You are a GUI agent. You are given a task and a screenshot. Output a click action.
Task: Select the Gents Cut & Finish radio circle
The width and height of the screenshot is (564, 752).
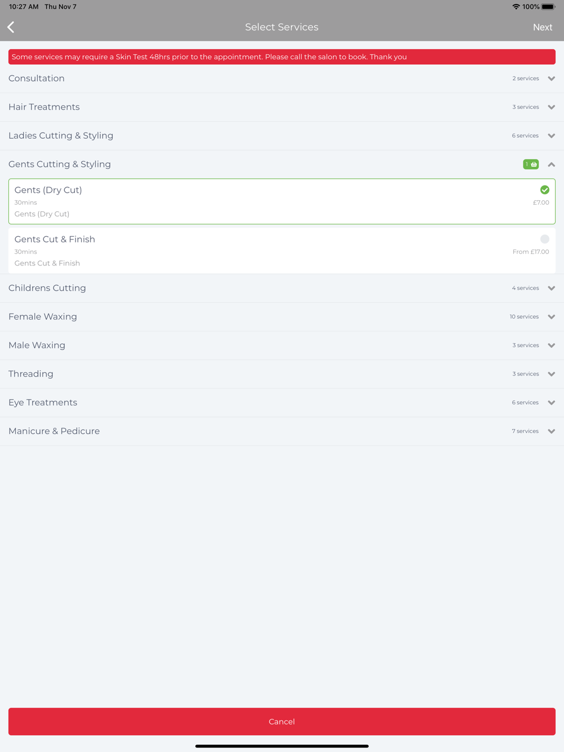pos(545,239)
